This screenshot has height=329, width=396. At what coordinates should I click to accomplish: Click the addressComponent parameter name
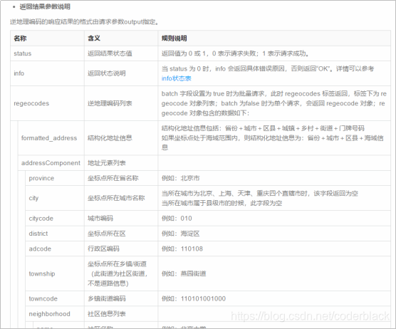51,163
